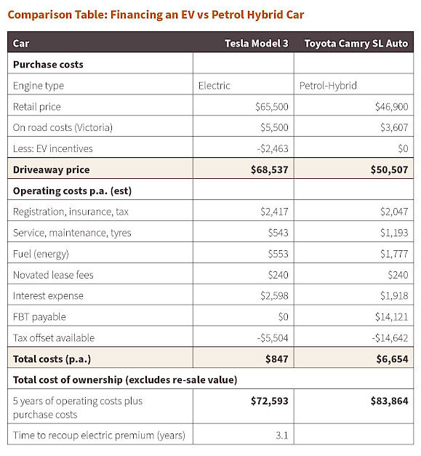Click Camry FBT payable value $14,121

[392, 316]
